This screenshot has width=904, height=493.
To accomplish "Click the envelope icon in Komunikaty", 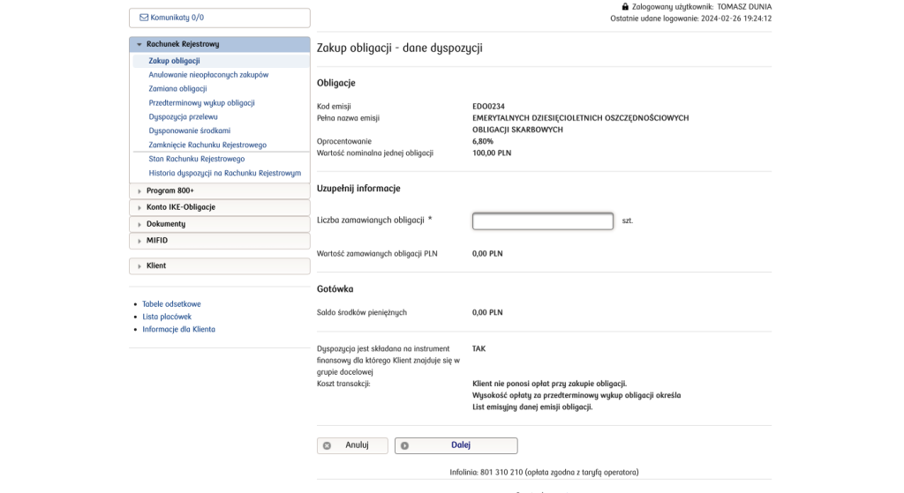I will tap(145, 18).
